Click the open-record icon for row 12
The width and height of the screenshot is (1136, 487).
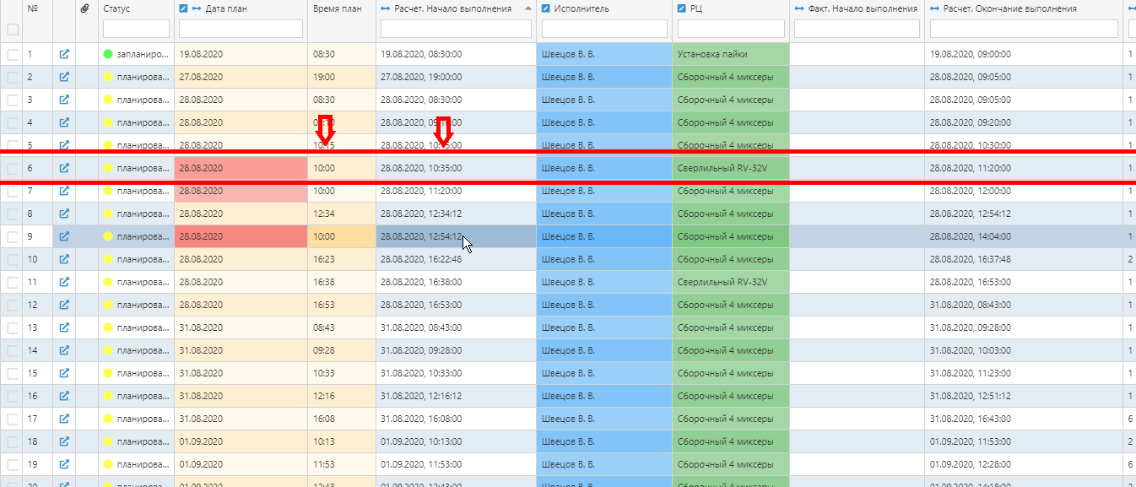pos(64,305)
